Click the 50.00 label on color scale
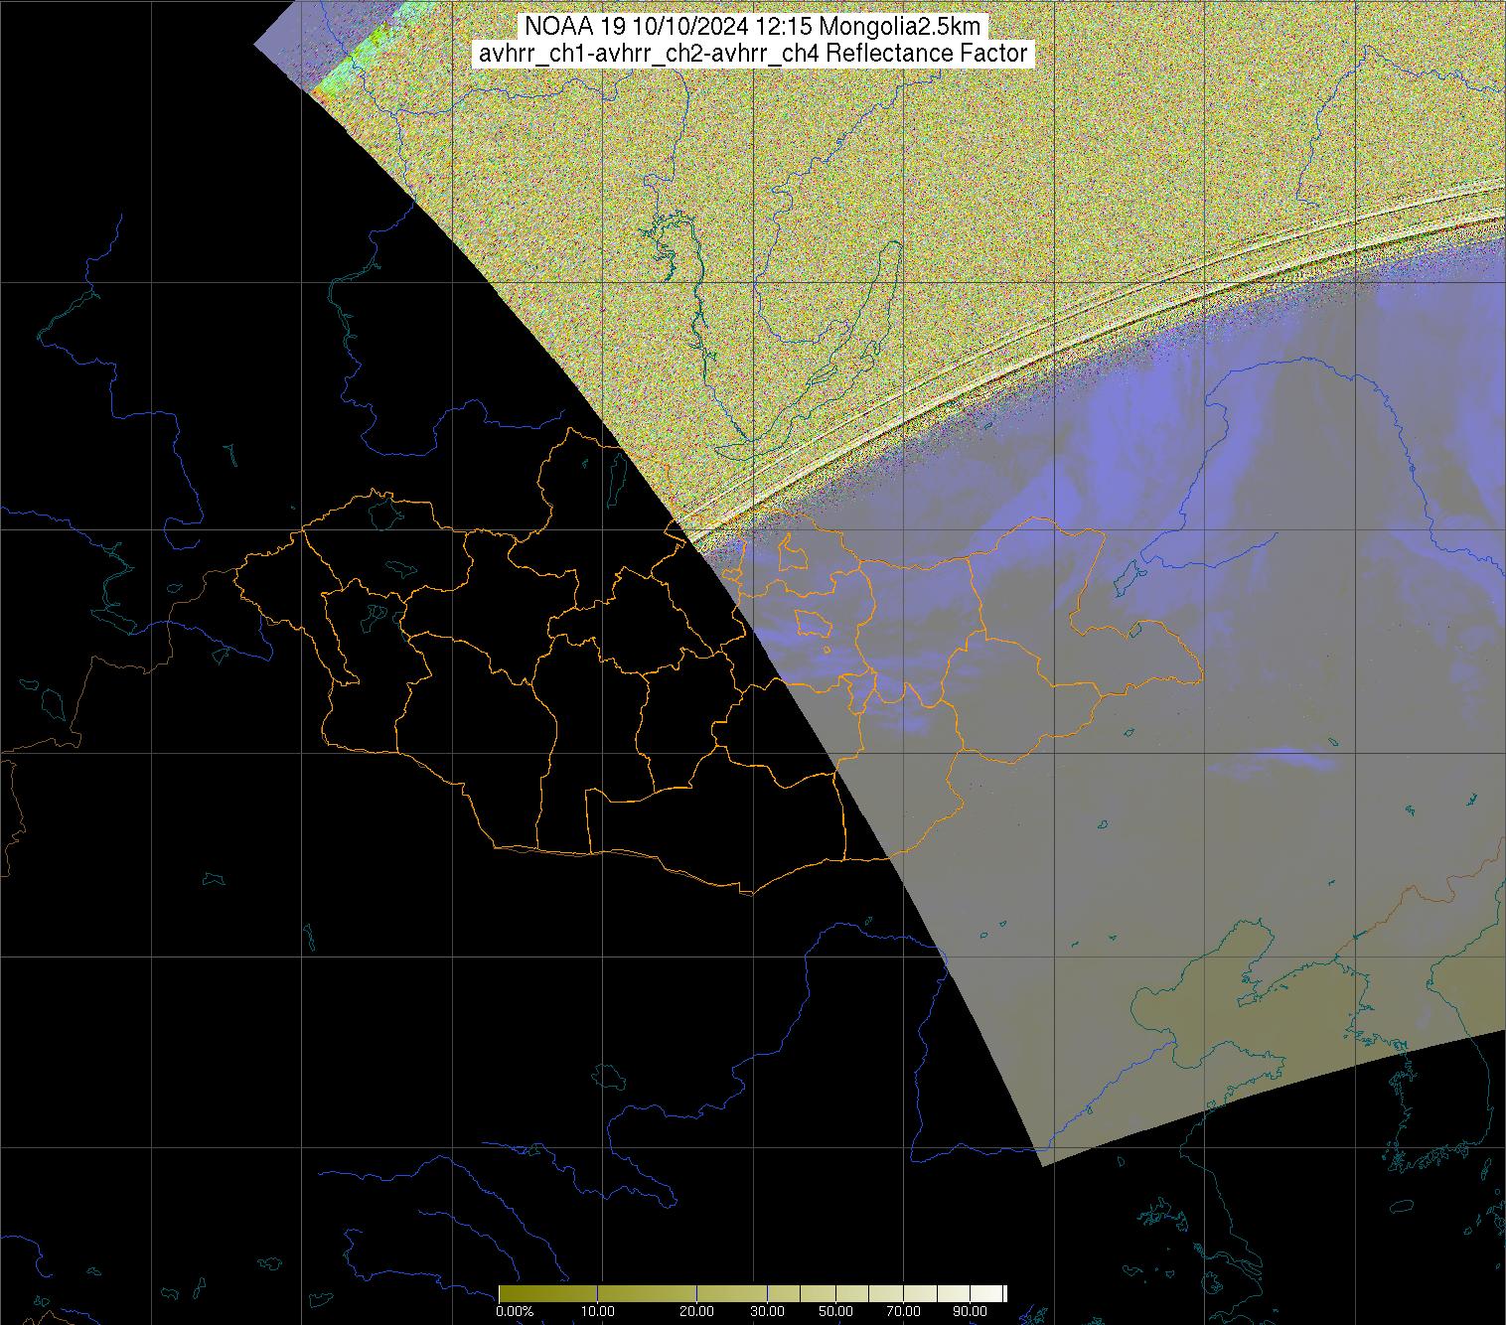 [836, 1311]
